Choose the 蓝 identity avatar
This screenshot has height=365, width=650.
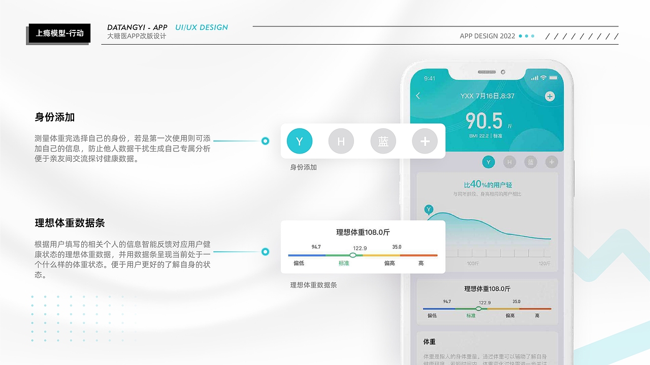[383, 141]
